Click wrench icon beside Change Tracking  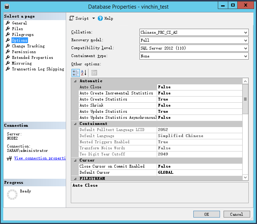coord(8,46)
